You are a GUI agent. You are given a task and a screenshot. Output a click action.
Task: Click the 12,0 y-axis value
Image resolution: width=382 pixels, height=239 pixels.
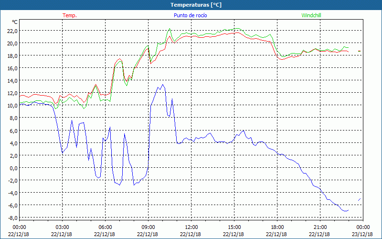12,93
